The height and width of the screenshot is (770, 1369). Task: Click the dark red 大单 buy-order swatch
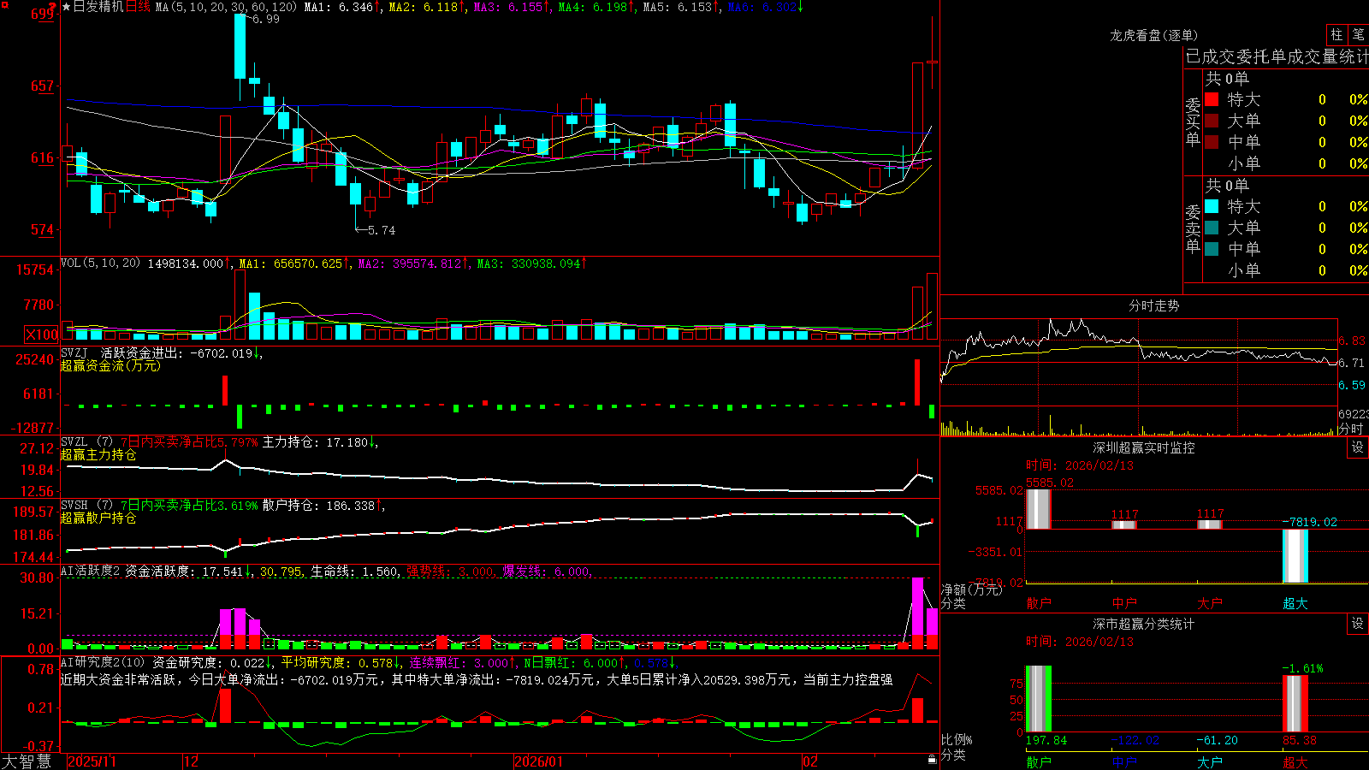pos(1212,121)
